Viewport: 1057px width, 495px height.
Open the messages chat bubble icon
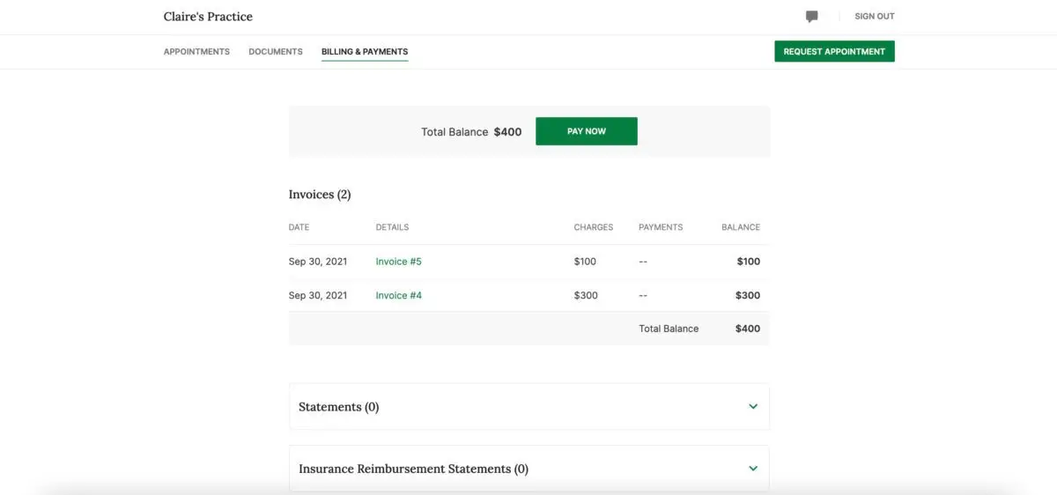click(811, 17)
